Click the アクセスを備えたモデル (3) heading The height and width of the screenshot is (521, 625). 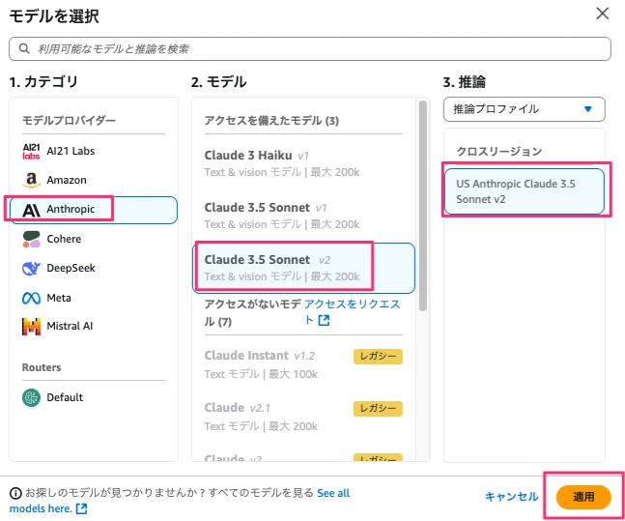[x=271, y=121]
